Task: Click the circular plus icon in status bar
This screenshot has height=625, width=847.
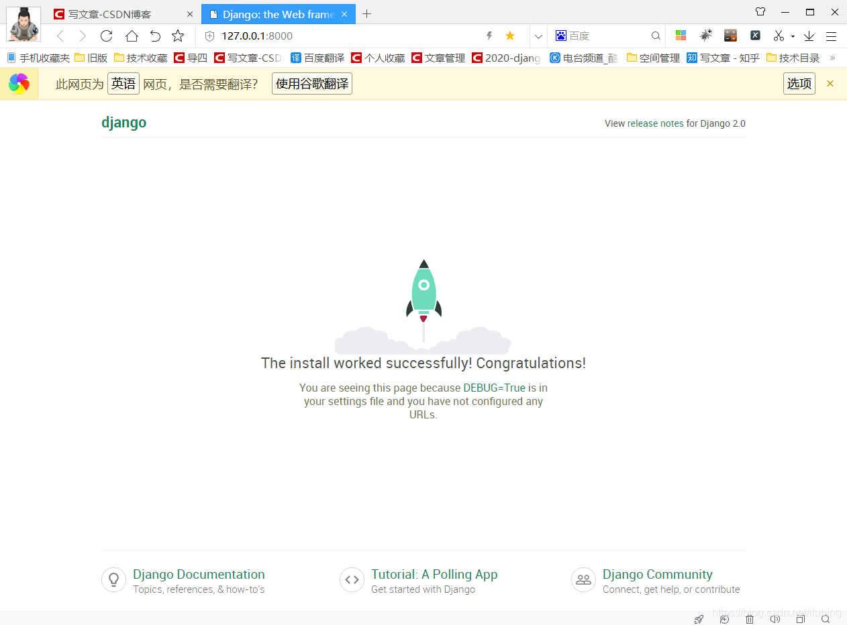Action: 724,619
